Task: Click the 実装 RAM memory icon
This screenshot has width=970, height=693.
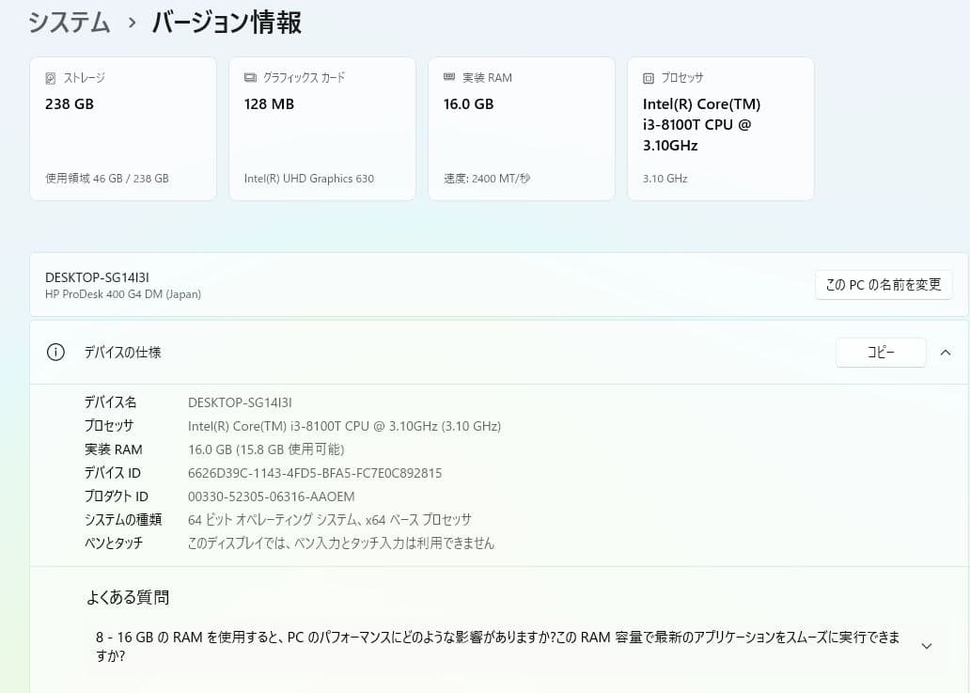Action: (x=449, y=77)
